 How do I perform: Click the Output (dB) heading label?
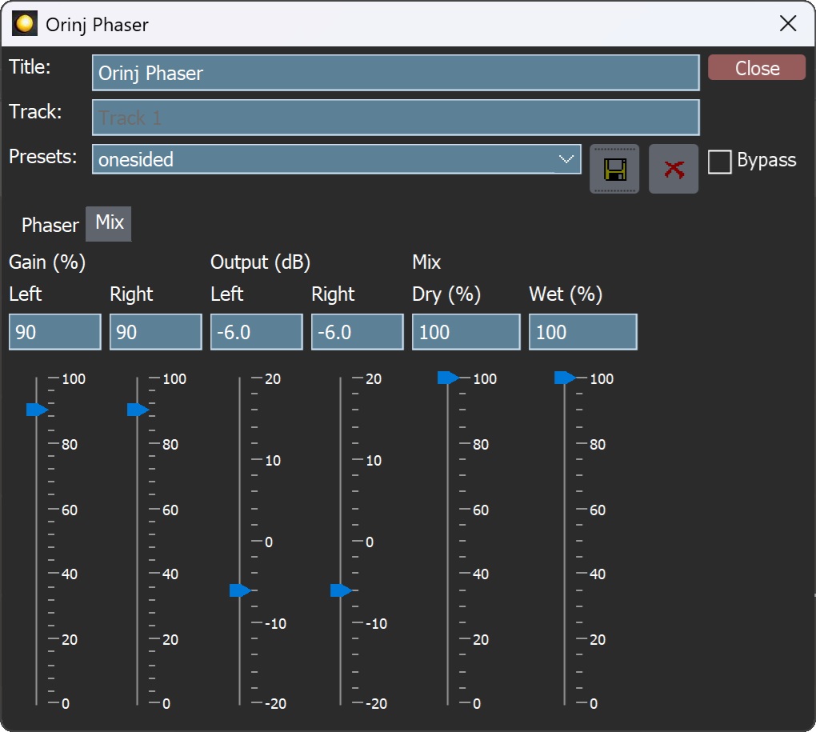(260, 262)
